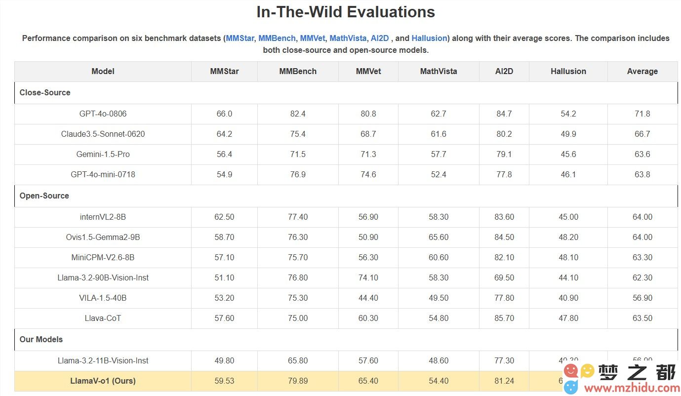This screenshot has height=396, width=681.
Task: Select GPT-4o-0806 MMBench score 82.4
Action: click(298, 114)
